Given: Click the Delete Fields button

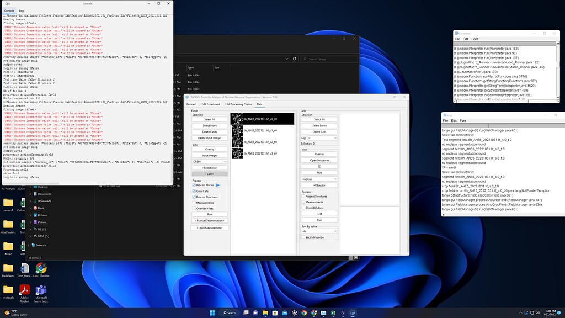Looking at the screenshot, I should coord(210,132).
